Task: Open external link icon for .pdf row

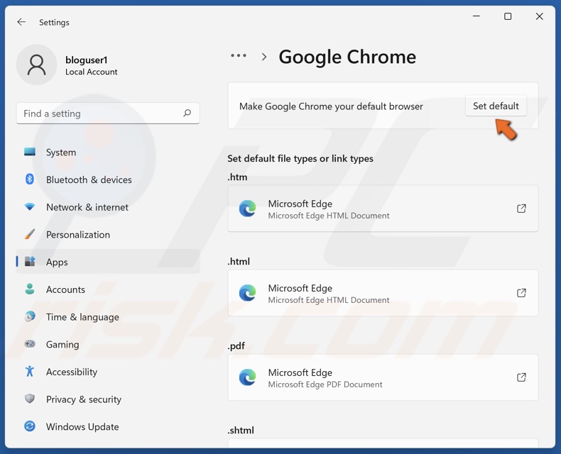Action: point(521,377)
